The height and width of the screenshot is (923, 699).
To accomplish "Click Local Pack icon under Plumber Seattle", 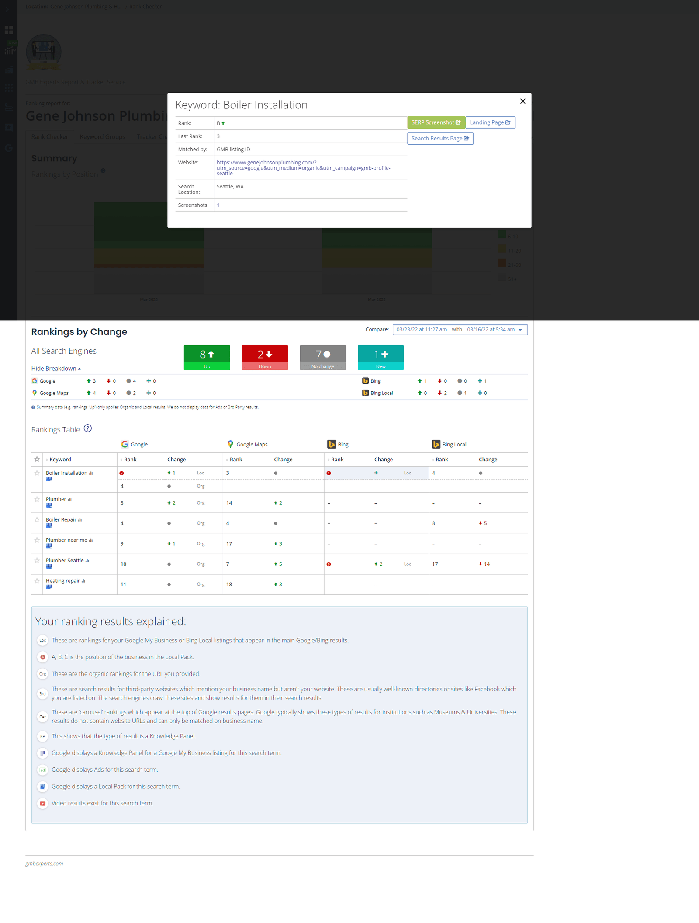I will point(49,567).
